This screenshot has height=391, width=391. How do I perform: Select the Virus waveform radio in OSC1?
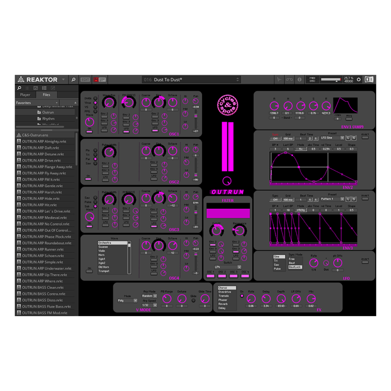pos(95,103)
